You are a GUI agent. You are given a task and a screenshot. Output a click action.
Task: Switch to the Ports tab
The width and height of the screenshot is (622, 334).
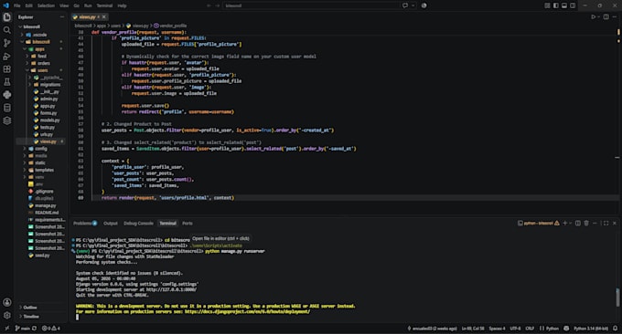pos(188,224)
